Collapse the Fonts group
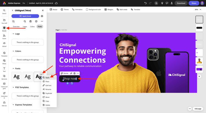 [x=13, y=69]
